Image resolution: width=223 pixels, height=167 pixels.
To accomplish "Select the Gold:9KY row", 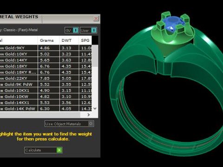I will tap(46, 48).
